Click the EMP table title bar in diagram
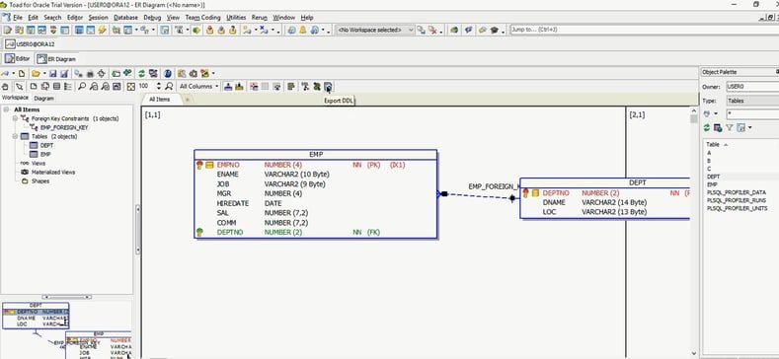The image size is (779, 359). pyautogui.click(x=316, y=155)
